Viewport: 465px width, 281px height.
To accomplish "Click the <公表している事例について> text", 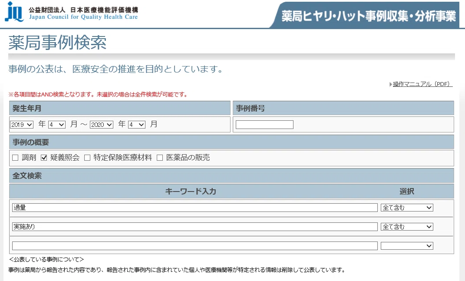I will click(x=46, y=260).
